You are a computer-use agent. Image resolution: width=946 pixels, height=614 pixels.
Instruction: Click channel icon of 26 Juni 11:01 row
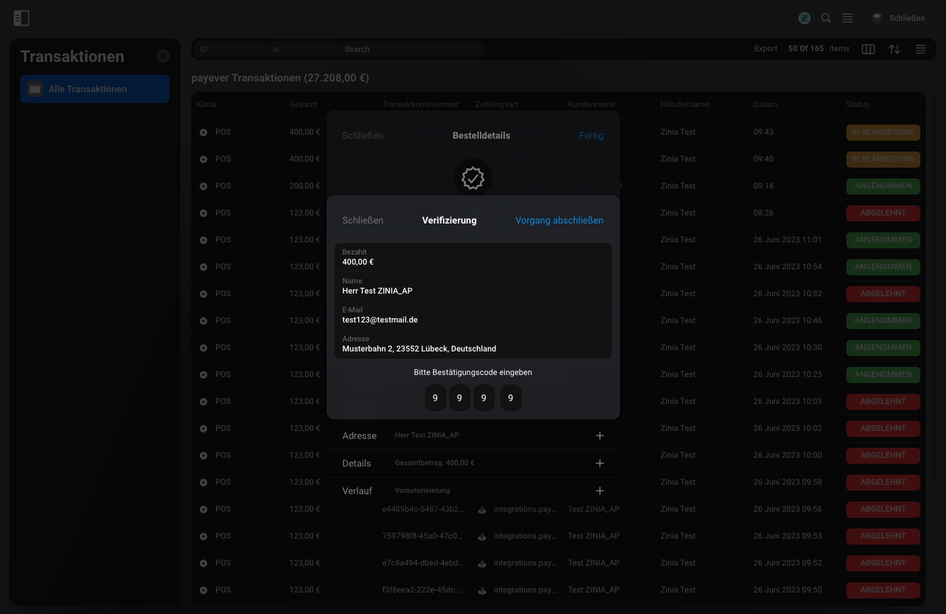203,240
